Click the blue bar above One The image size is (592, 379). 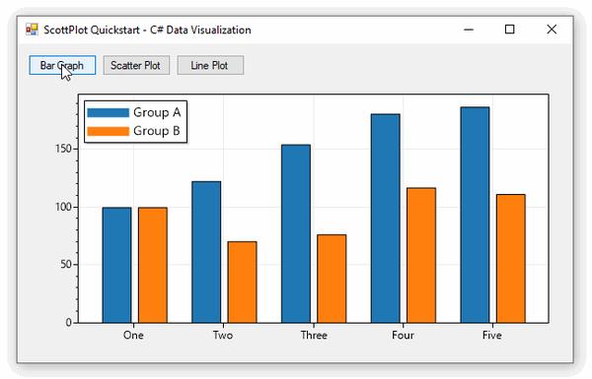(x=116, y=265)
